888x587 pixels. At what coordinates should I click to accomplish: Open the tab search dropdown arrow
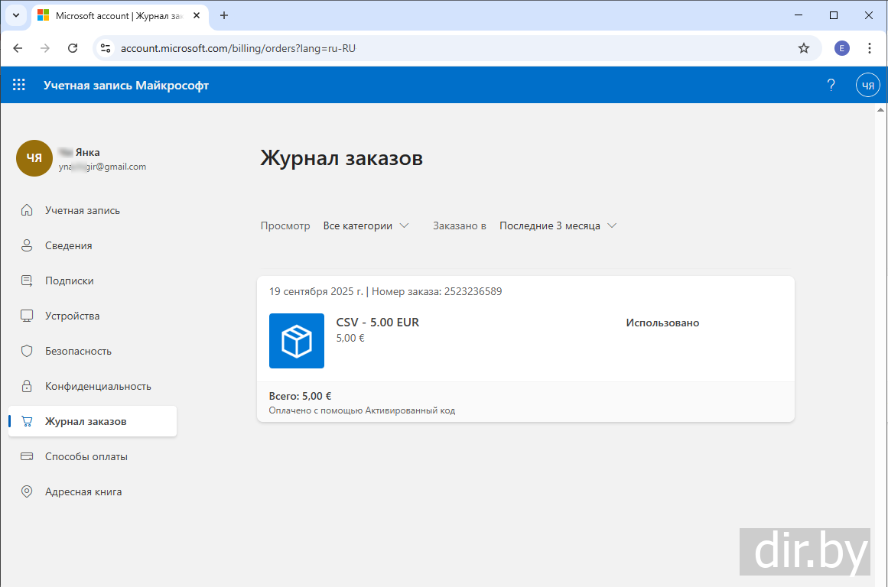[15, 15]
